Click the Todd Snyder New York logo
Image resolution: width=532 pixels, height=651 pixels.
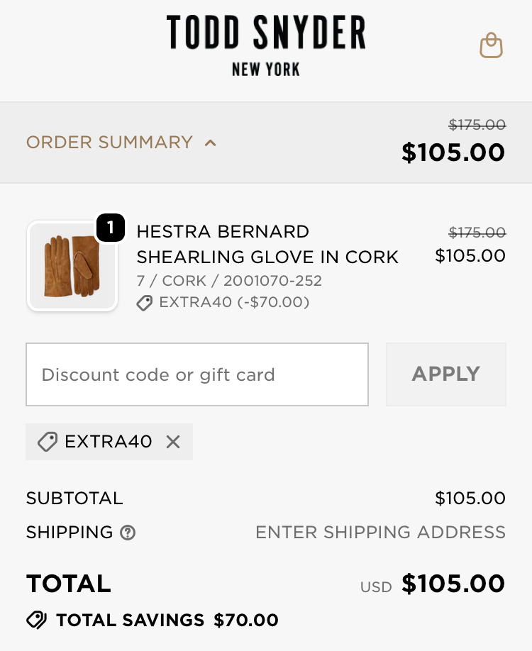pyautogui.click(x=266, y=46)
